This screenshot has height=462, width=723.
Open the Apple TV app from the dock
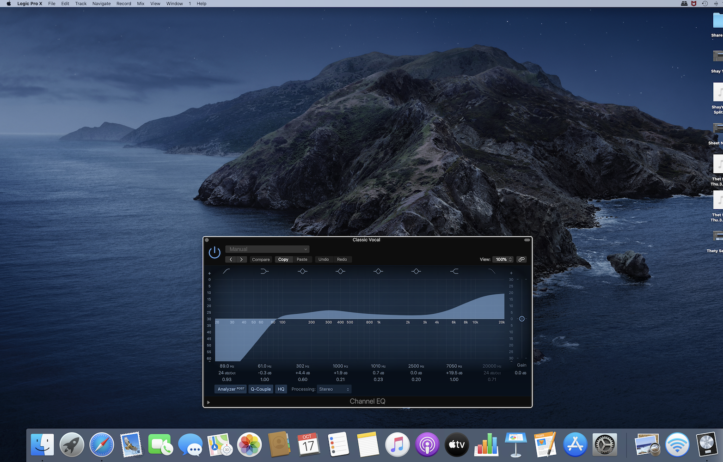coord(457,445)
